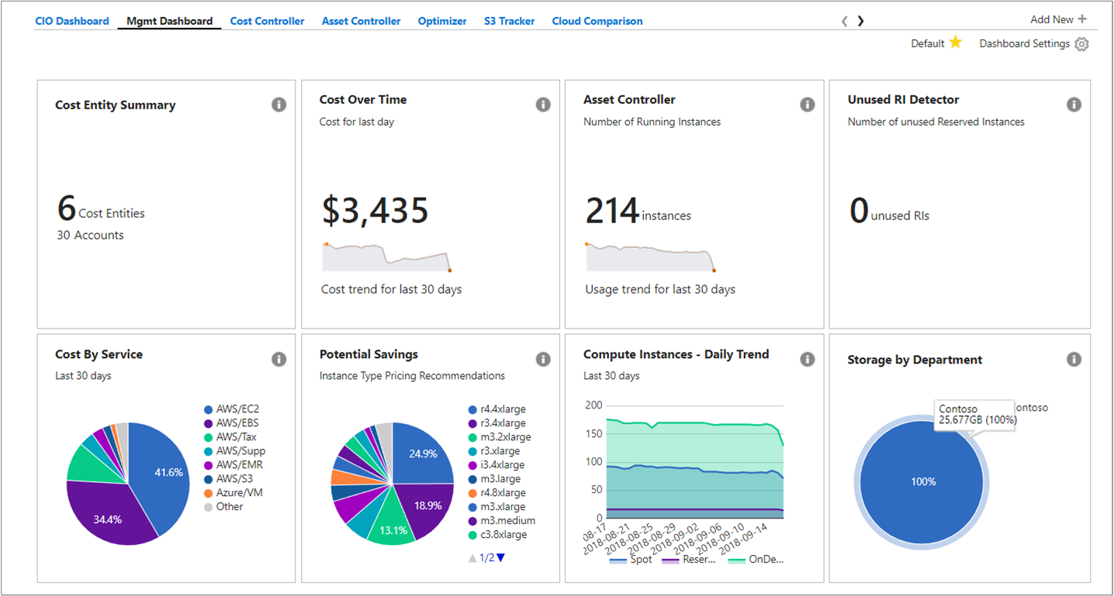Select the m3.large legend entry
Image resolution: width=1114 pixels, height=596 pixels.
pyautogui.click(x=494, y=479)
